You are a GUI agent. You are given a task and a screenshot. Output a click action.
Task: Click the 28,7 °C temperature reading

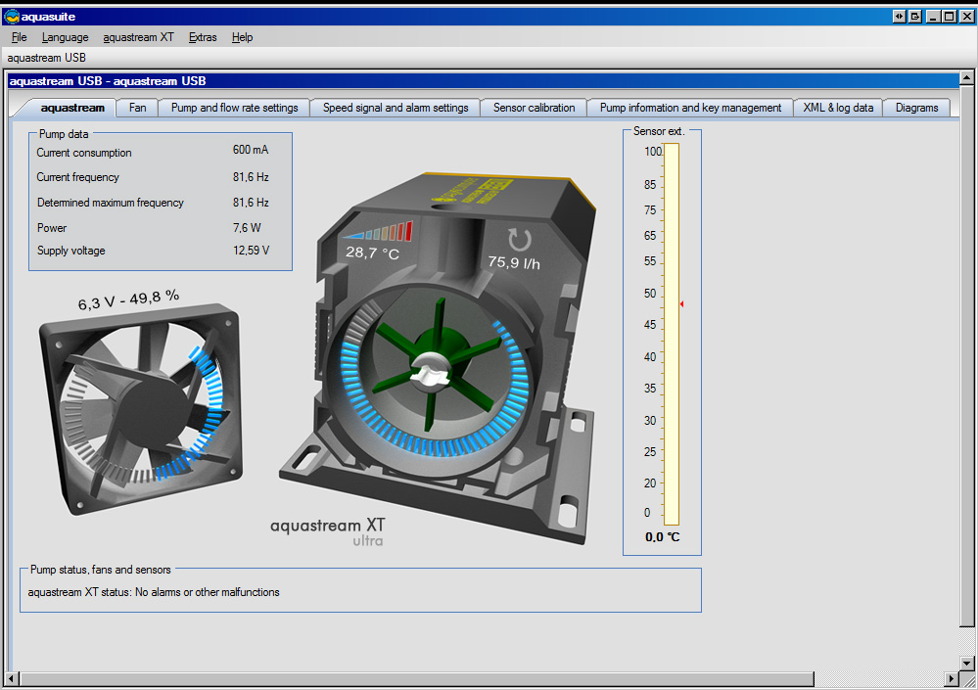point(372,253)
